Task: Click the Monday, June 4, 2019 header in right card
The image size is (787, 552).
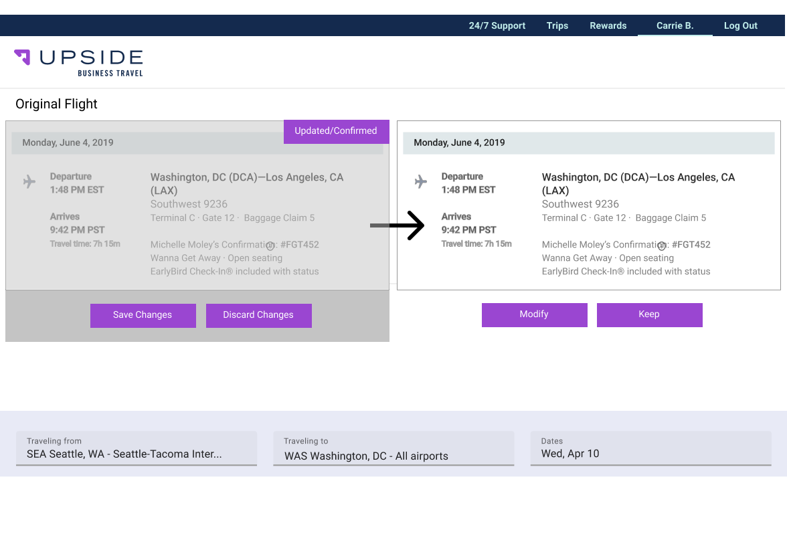Action: click(x=589, y=143)
